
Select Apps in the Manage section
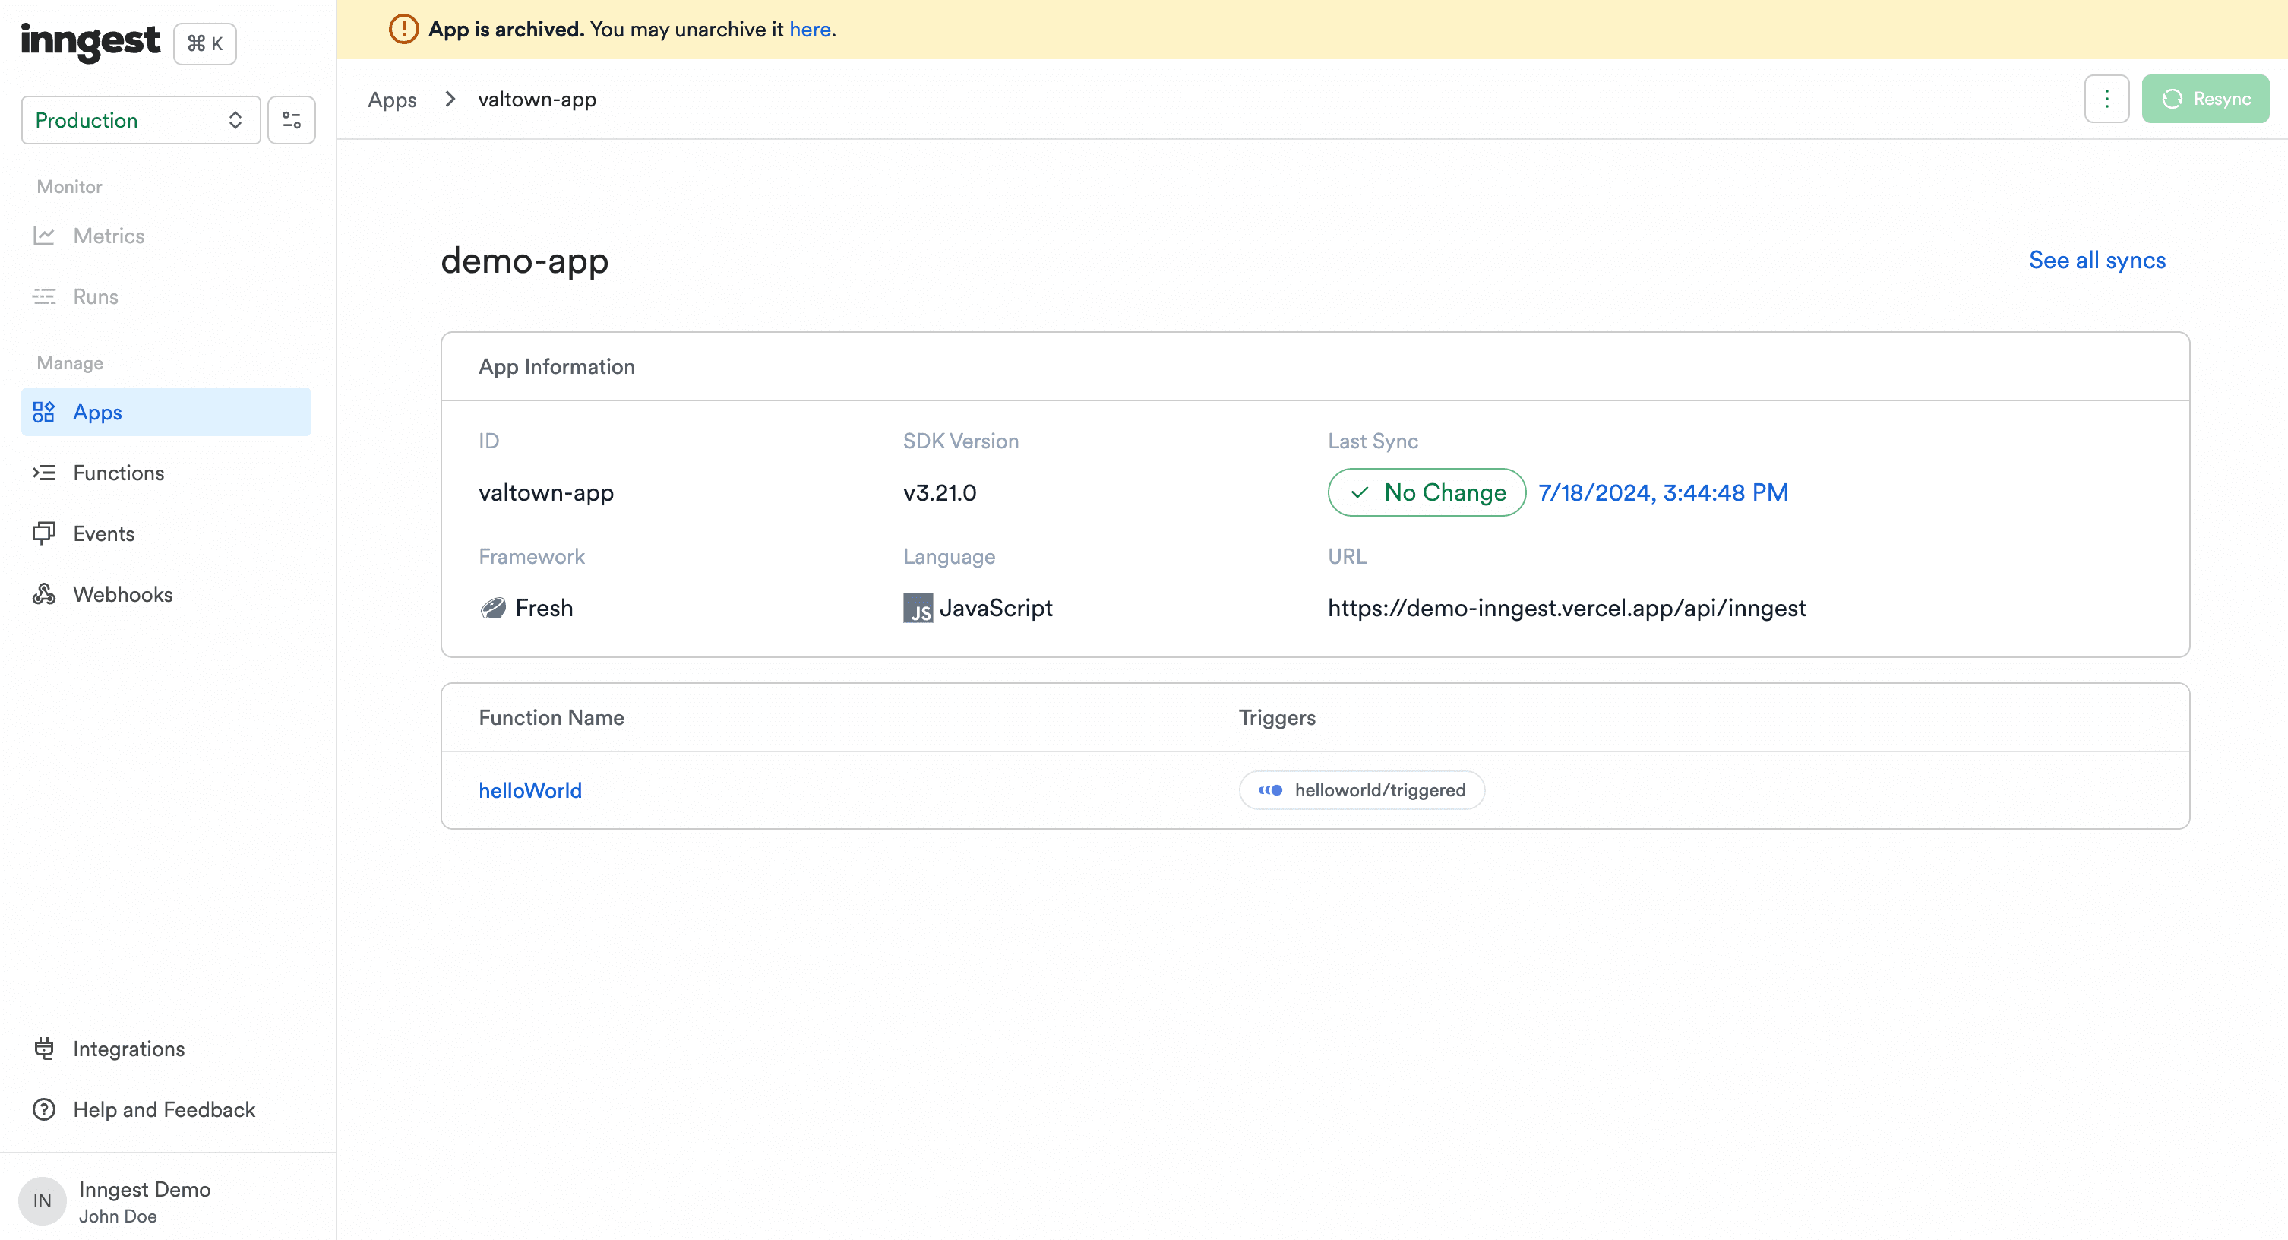(x=98, y=412)
